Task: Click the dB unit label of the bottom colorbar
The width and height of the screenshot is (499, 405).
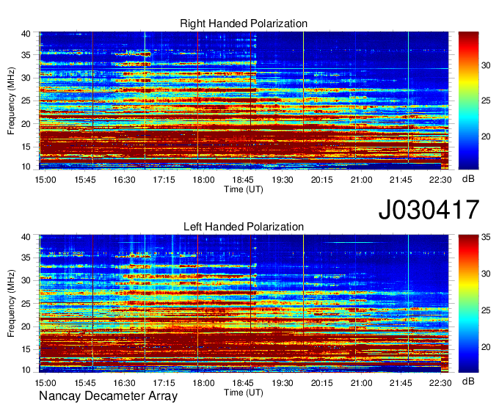Action: (x=468, y=381)
